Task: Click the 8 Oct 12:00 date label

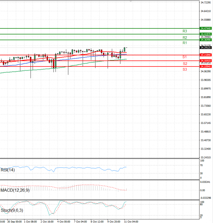Action: pyautogui.click(x=97, y=222)
